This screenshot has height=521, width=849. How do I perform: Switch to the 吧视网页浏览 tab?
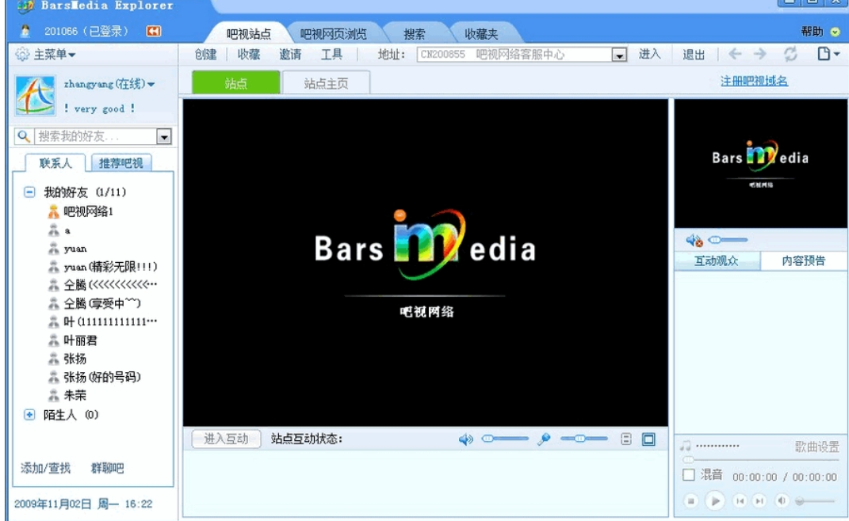[333, 34]
